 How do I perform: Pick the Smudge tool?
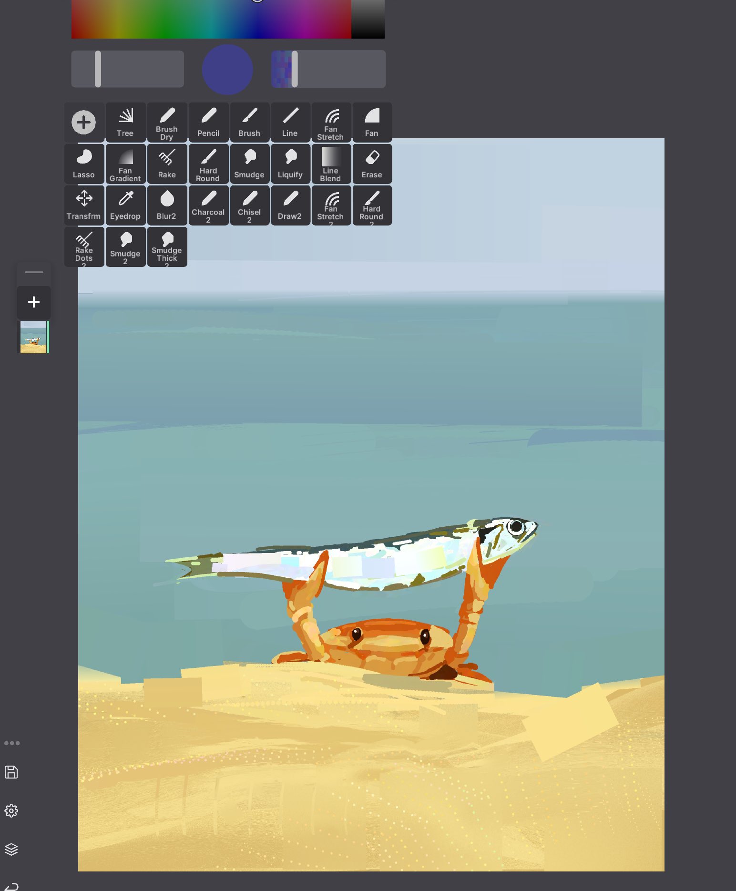point(249,164)
